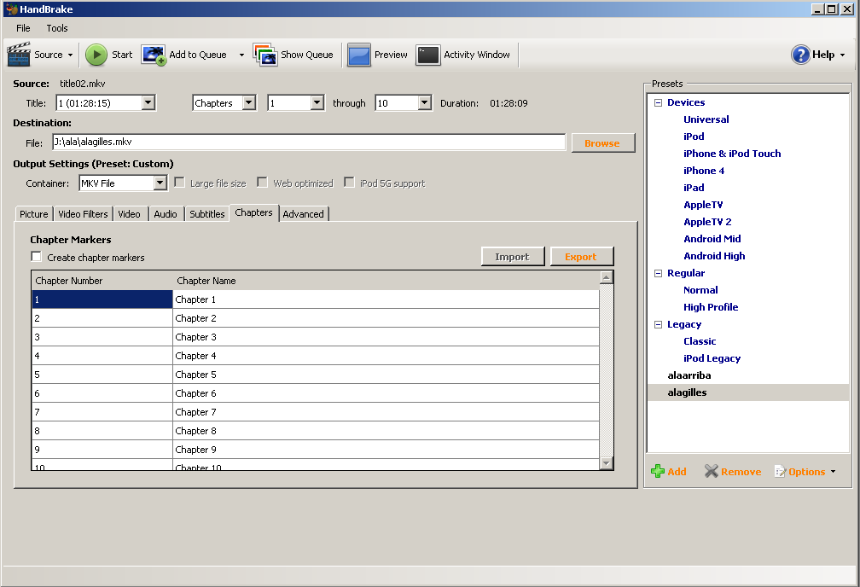Open the Chapters mode dropdown

[249, 102]
